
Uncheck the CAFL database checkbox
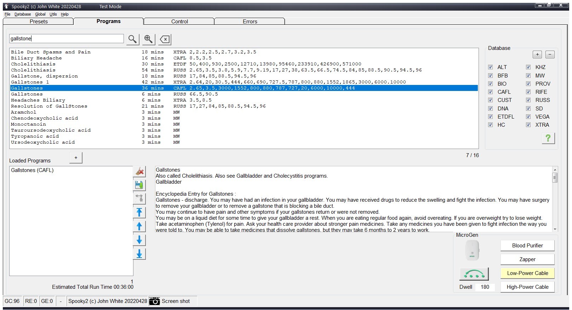click(x=491, y=92)
